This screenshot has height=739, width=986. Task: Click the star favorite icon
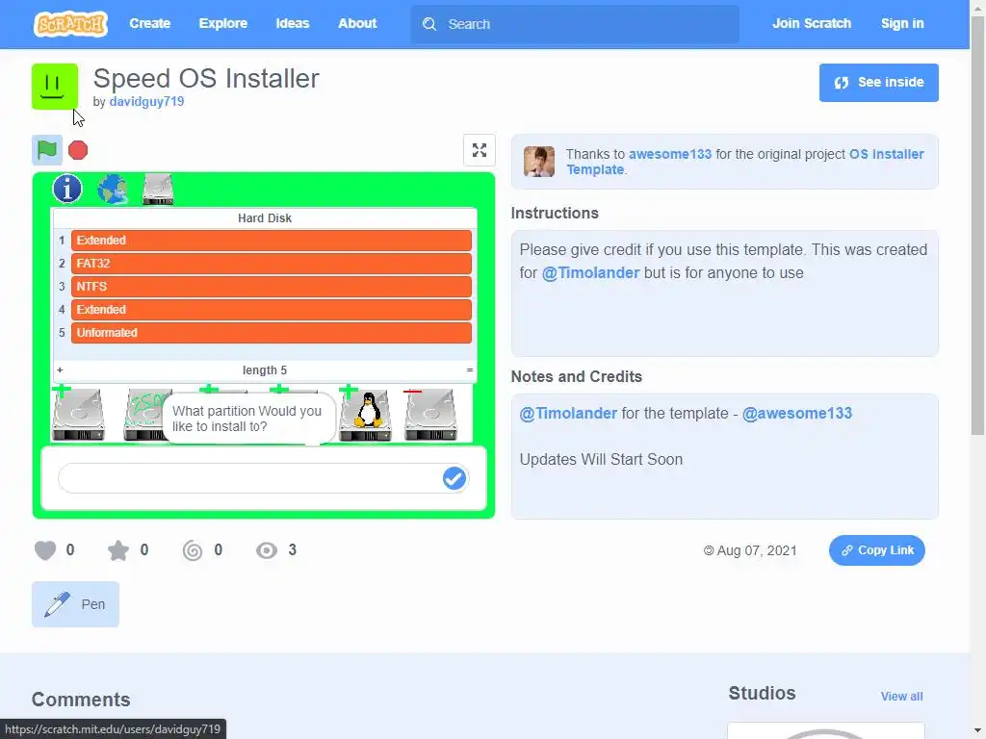118,550
